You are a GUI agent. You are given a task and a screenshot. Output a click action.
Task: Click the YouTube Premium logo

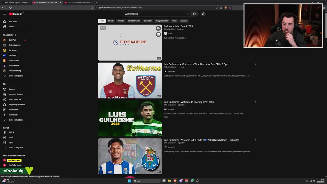16,14
